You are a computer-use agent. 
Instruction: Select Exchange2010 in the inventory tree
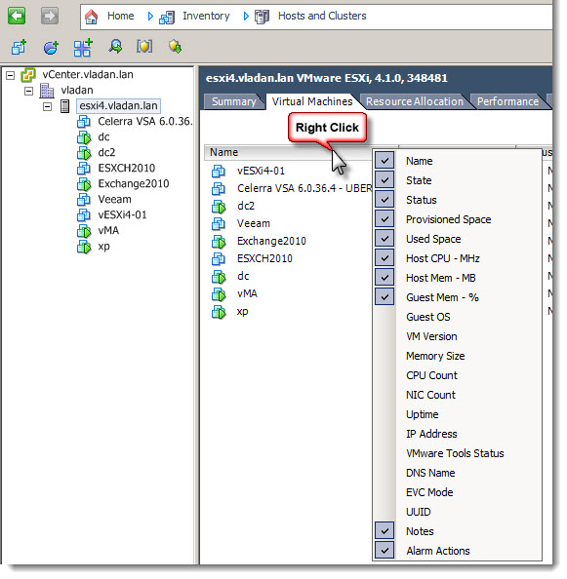point(134,184)
